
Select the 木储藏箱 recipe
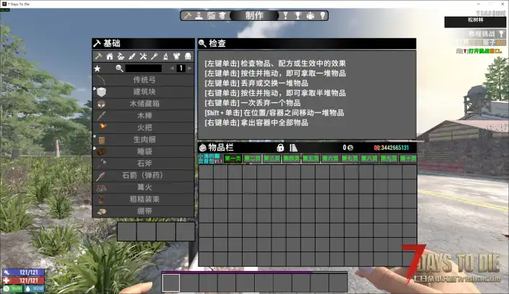coord(144,104)
